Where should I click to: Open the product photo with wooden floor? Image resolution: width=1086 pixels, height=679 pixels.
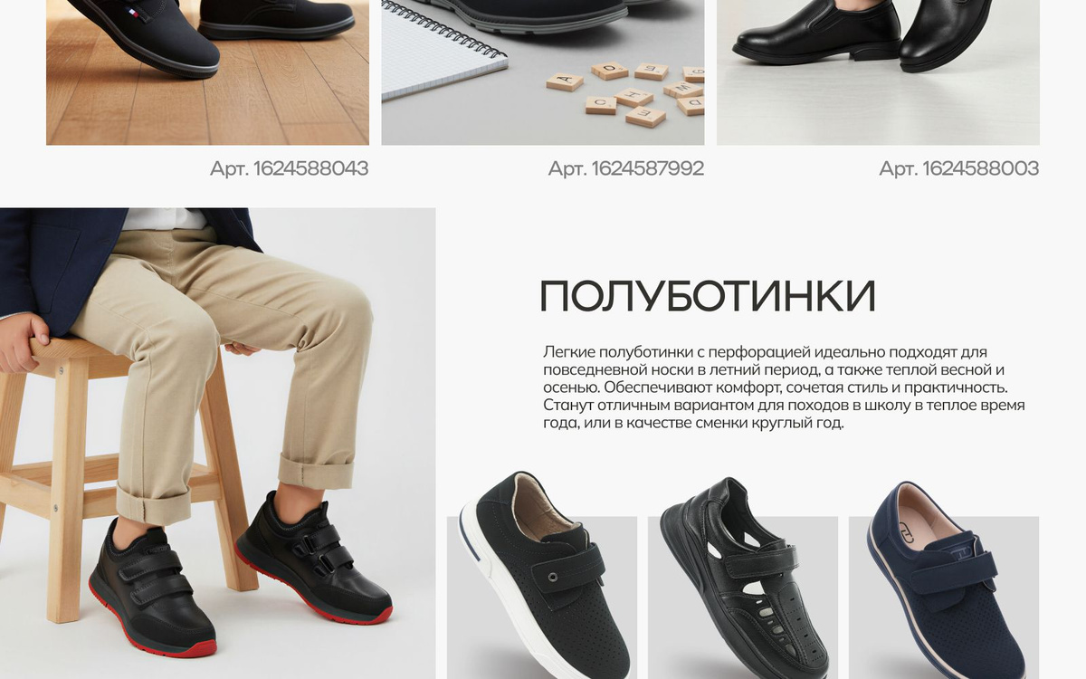(207, 72)
